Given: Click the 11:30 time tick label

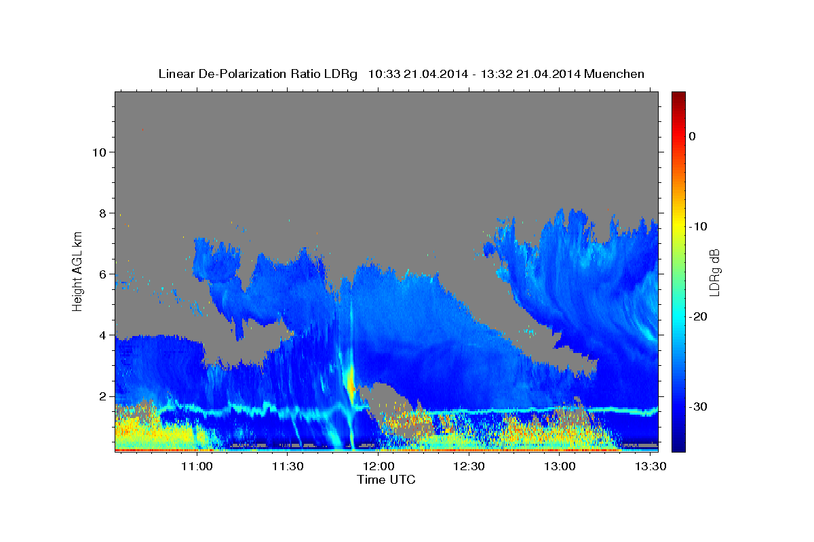Looking at the screenshot, I should coord(288,466).
